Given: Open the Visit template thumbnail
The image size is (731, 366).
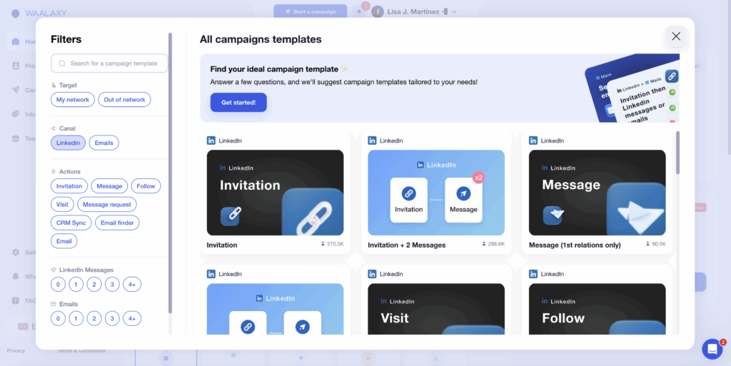Looking at the screenshot, I should 436,309.
